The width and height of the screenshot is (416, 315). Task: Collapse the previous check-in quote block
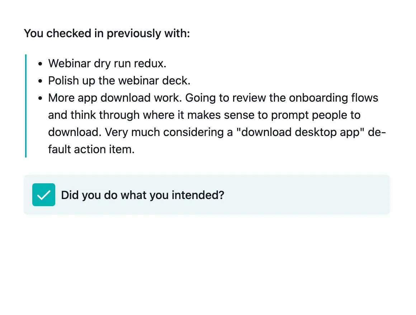25,106
